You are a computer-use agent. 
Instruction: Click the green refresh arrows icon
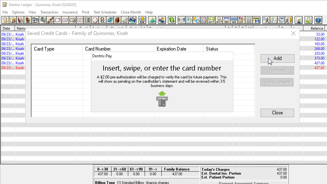click(x=172, y=20)
